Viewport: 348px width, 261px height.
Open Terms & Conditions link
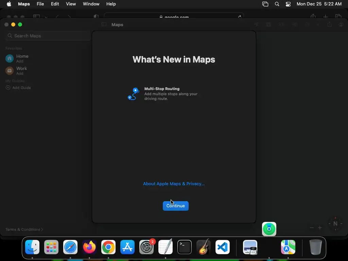(x=24, y=229)
